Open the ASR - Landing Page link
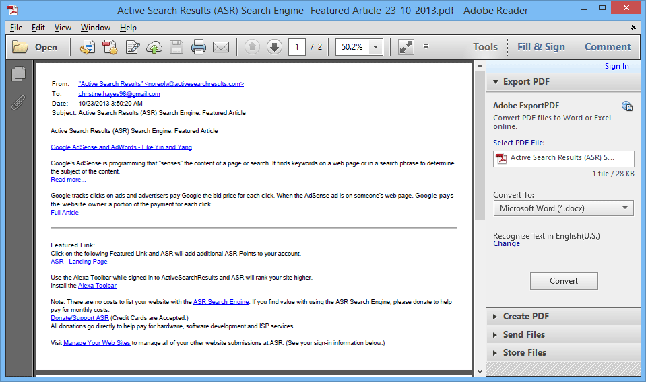The width and height of the screenshot is (646, 382). pos(79,262)
